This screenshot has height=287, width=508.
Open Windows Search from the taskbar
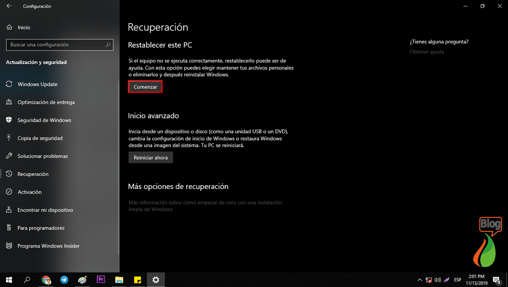pyautogui.click(x=27, y=280)
